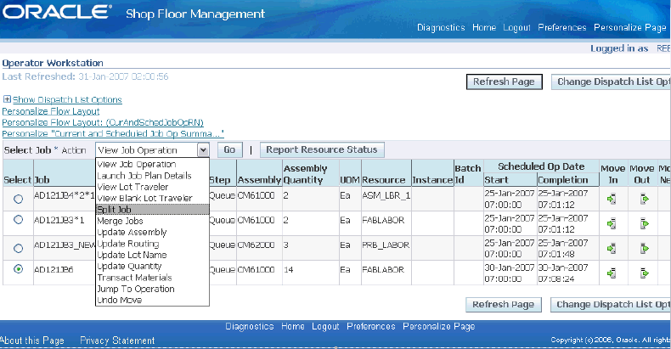Select radio button for job AD121JB6
Image resolution: width=671 pixels, height=349 pixels.
point(18,269)
